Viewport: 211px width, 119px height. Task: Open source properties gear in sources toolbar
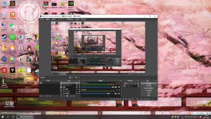tap(67, 96)
